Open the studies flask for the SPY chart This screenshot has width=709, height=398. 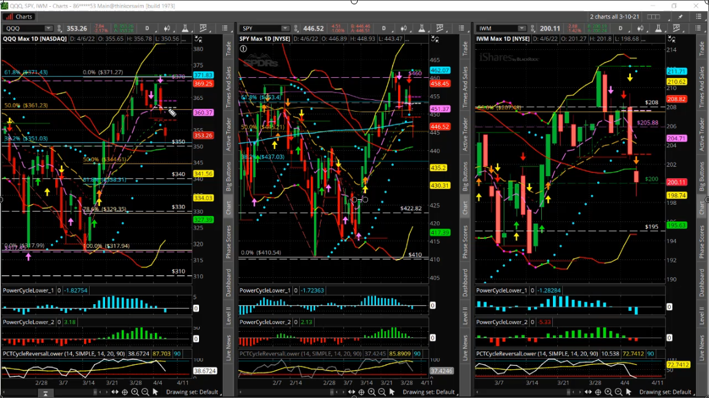(x=421, y=28)
